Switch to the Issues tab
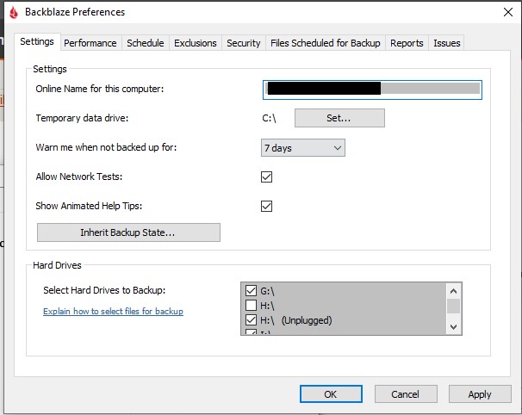The width and height of the screenshot is (522, 415). coord(446,43)
